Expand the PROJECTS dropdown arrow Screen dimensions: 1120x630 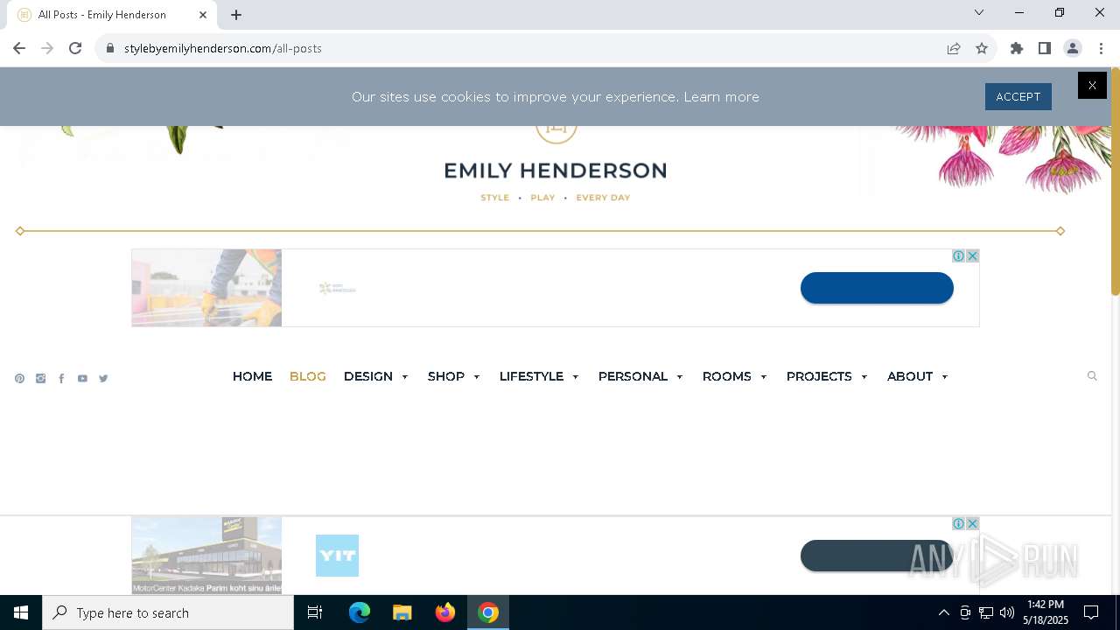(x=864, y=377)
